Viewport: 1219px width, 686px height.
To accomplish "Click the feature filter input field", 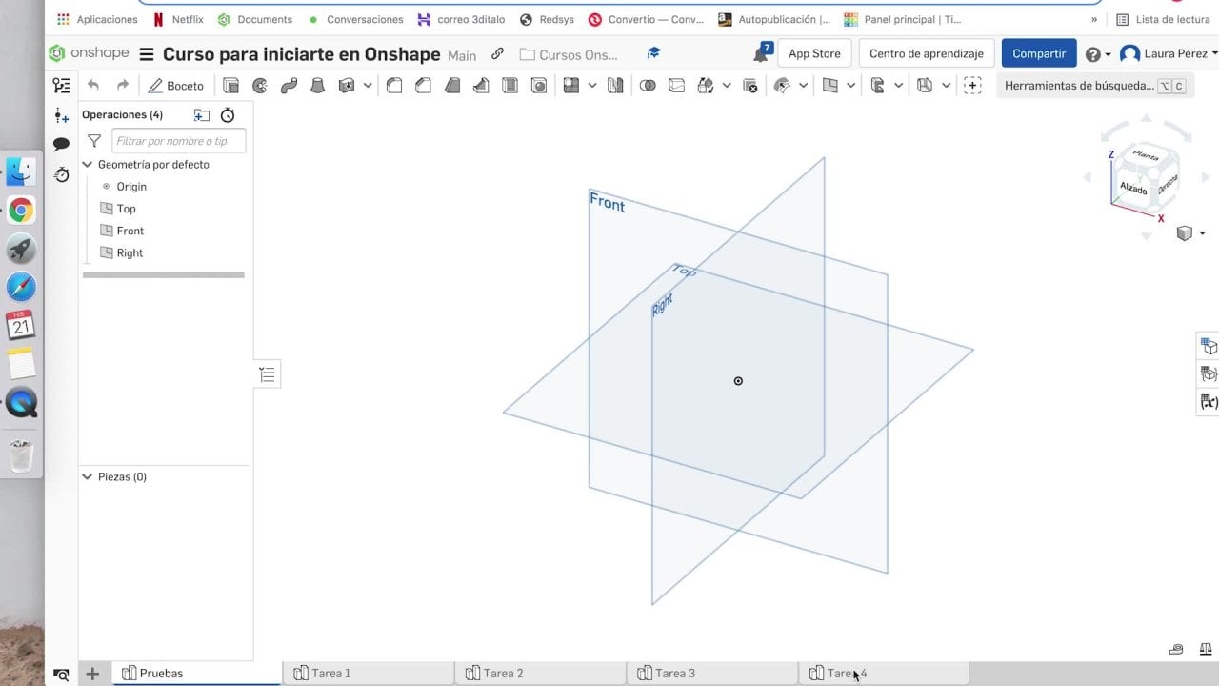I will point(178,141).
